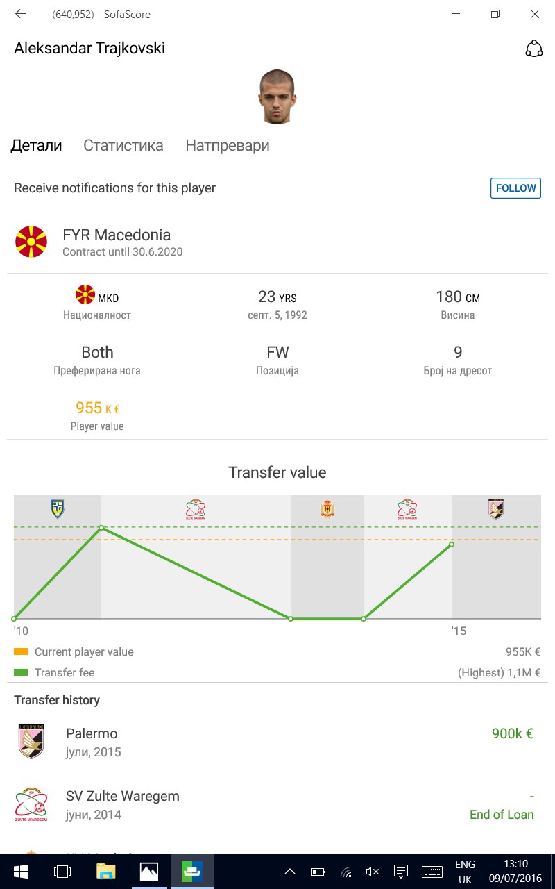Toggle the muted volume tray icon
Image resolution: width=555 pixels, height=889 pixels.
[373, 872]
